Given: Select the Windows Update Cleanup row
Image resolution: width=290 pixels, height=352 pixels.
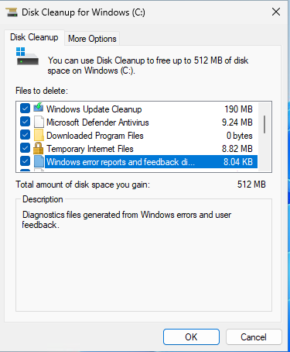Looking at the screenshot, I should click(138, 109).
